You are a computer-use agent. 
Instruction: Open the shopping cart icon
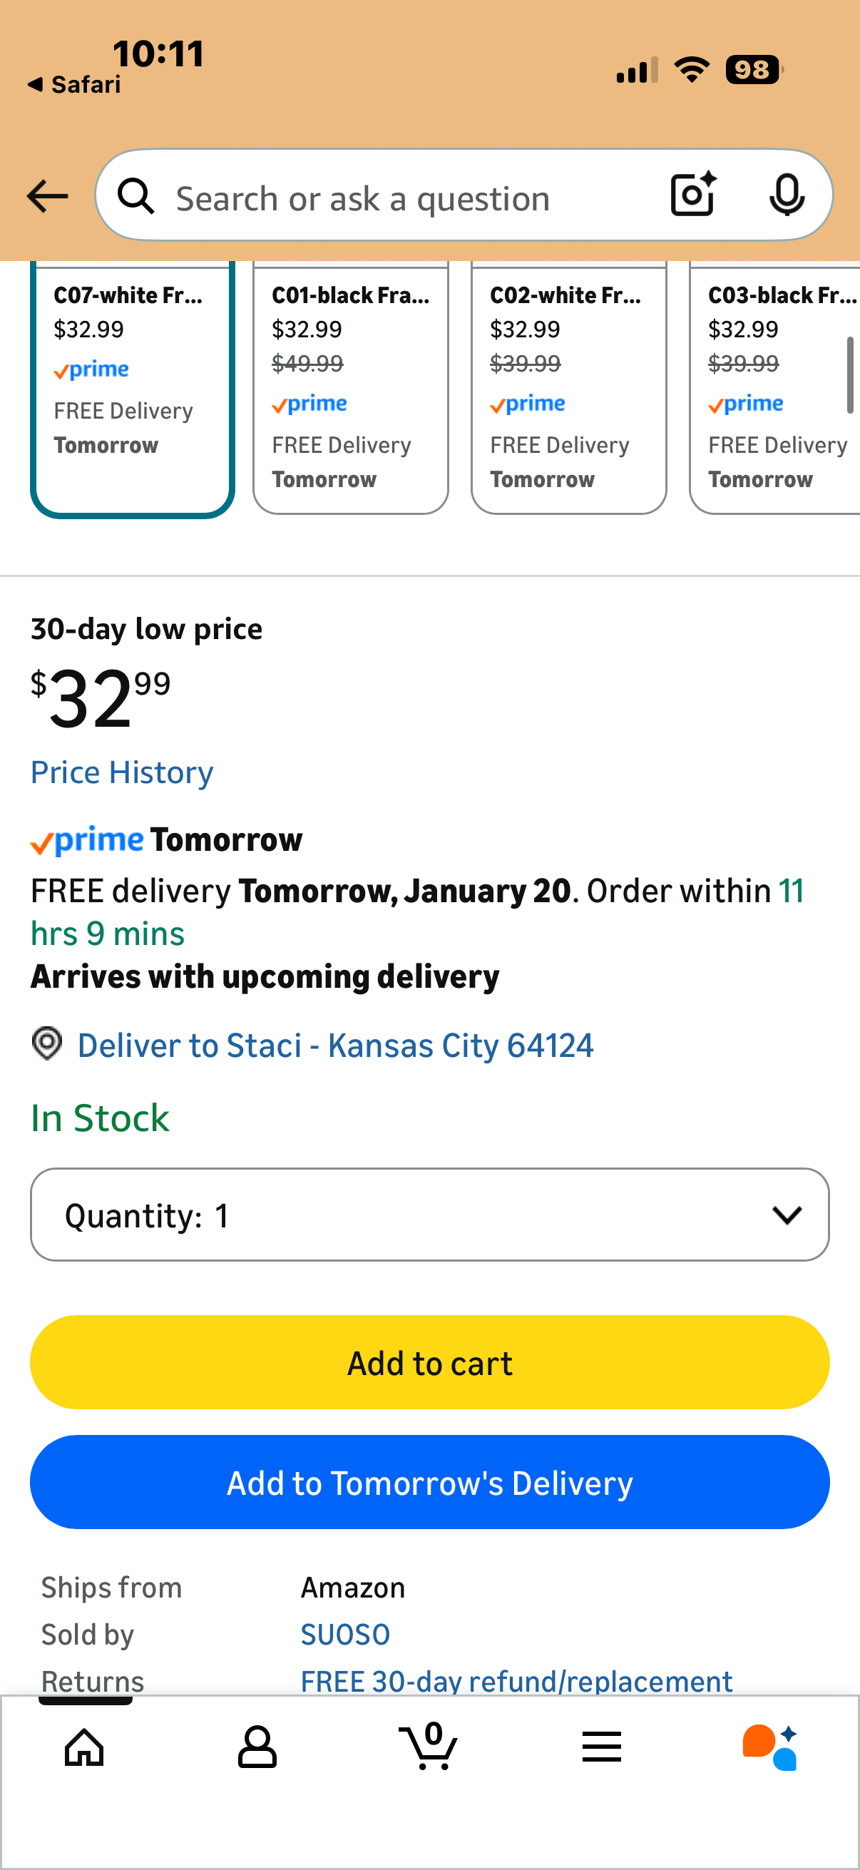[x=429, y=1747]
